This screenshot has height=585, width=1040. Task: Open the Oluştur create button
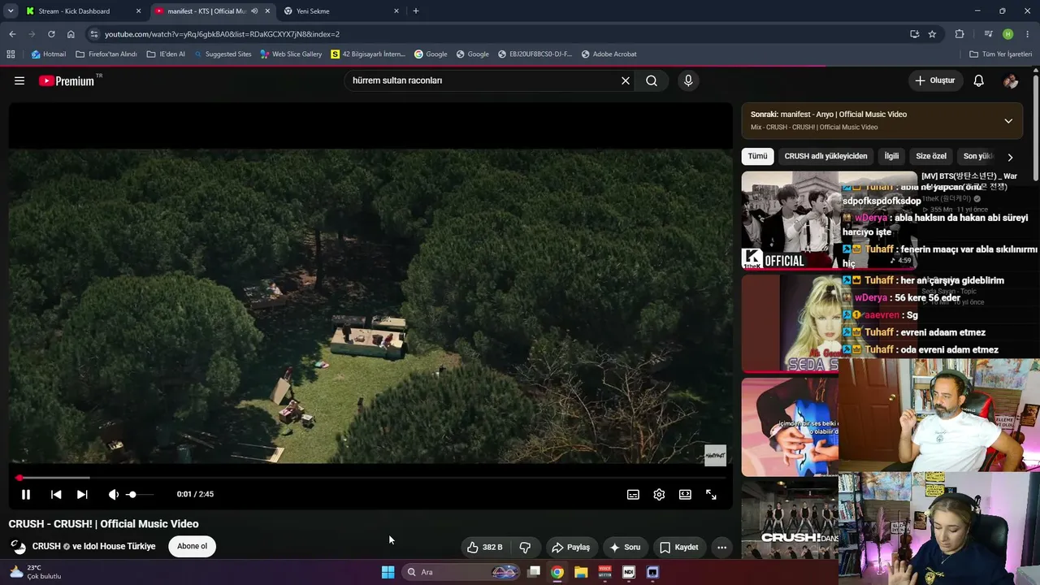point(935,80)
